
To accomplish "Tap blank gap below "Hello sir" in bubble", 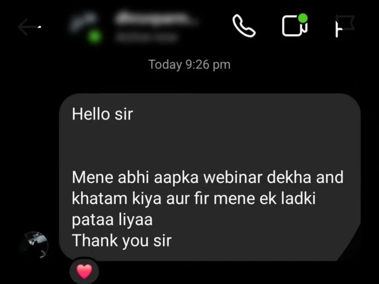I will [x=210, y=145].
